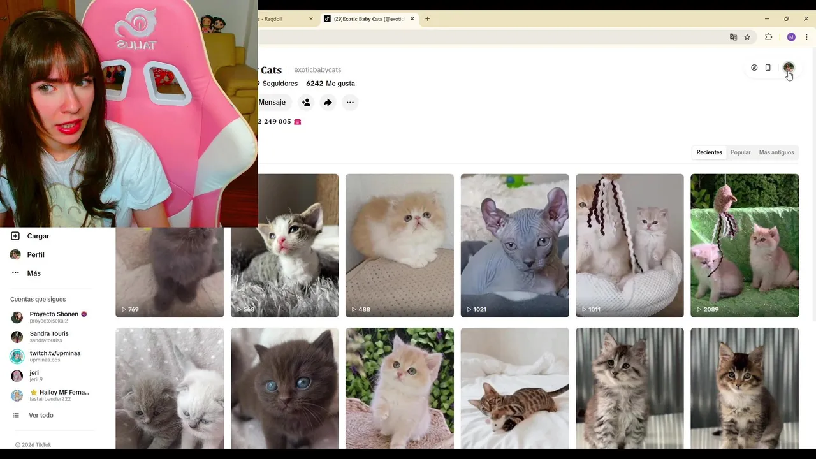The height and width of the screenshot is (459, 816).
Task: Click the Chrome profile M avatar
Action: point(791,37)
